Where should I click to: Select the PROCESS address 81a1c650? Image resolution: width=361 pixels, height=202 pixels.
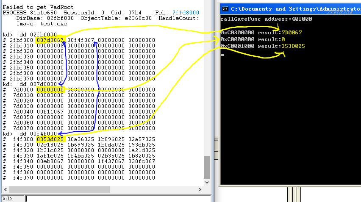43,13
